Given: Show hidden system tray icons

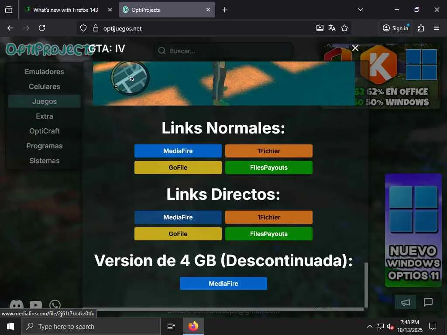Looking at the screenshot, I should [x=369, y=326].
